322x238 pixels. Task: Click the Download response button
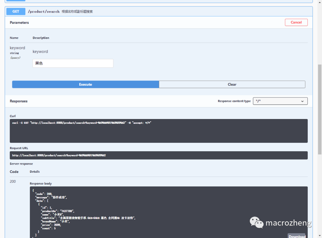(297, 236)
